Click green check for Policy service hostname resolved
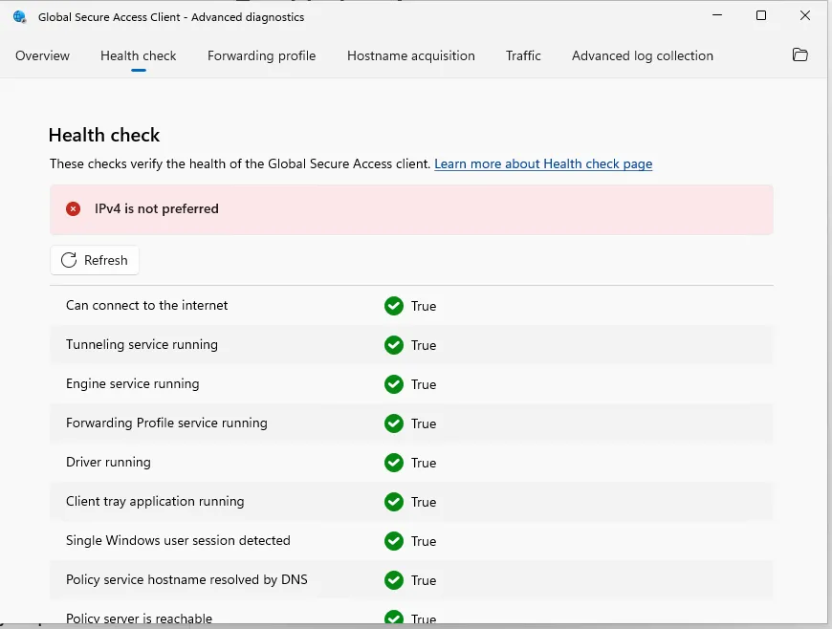832x629 pixels. click(x=394, y=581)
